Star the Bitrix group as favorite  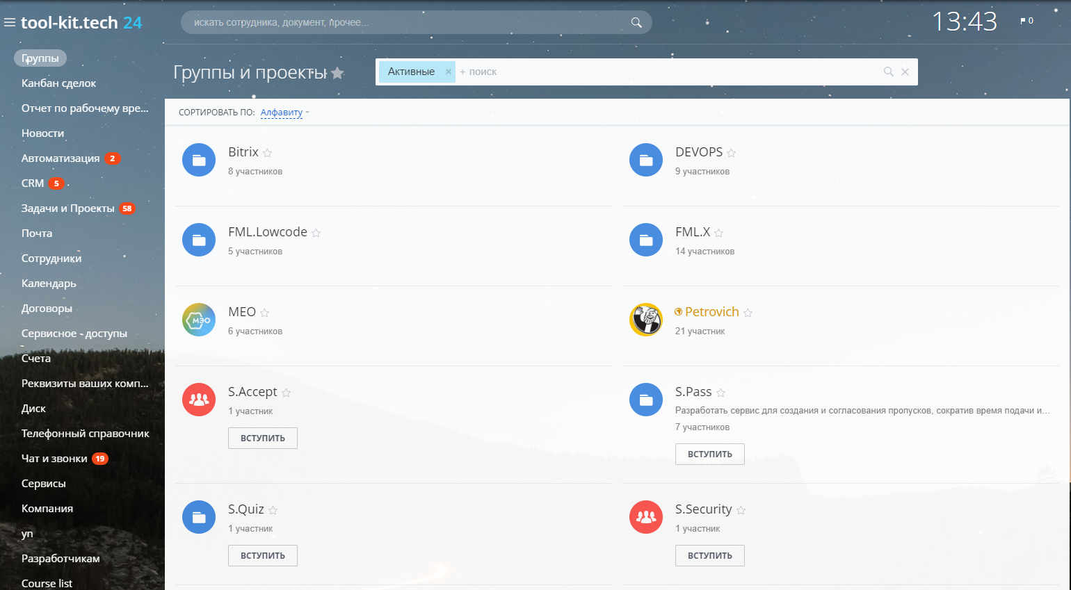267,153
